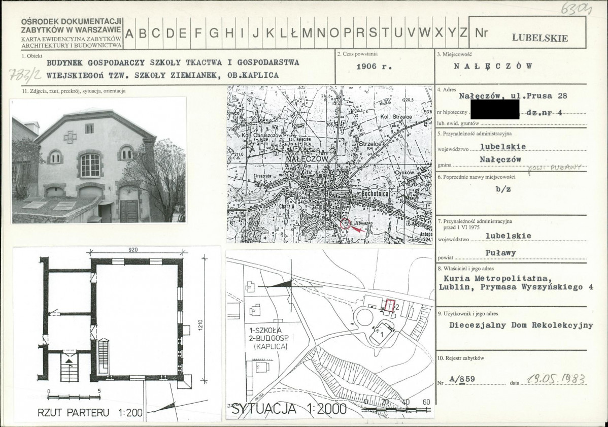This screenshot has height=427, width=608.
Task: Select the letter Ł index box
Action: (x=294, y=34)
